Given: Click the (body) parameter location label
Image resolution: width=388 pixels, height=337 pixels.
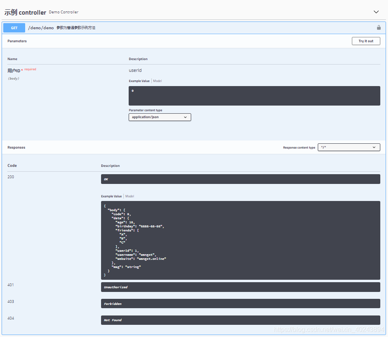Looking at the screenshot, I should [x=14, y=78].
